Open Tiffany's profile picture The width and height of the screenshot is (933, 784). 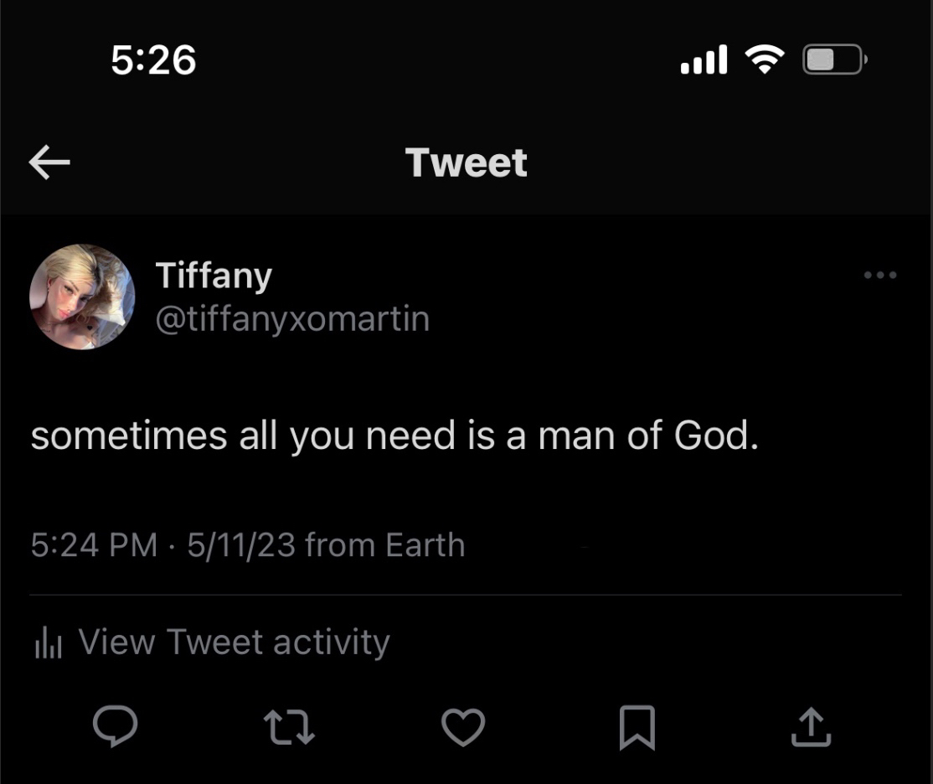[82, 297]
